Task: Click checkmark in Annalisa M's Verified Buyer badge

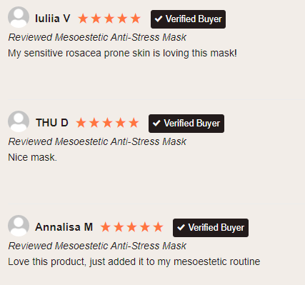Action: 181,227
